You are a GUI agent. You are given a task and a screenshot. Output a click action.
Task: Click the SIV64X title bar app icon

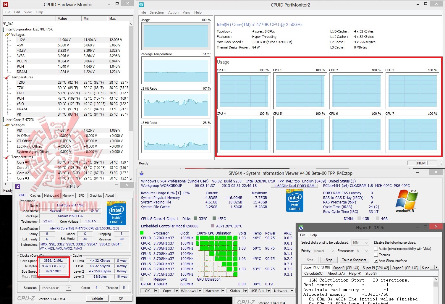pyautogui.click(x=142, y=173)
